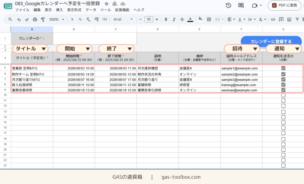Activate the paint format tool
Viewport: 304px width, 184px height.
(x=43, y=19)
